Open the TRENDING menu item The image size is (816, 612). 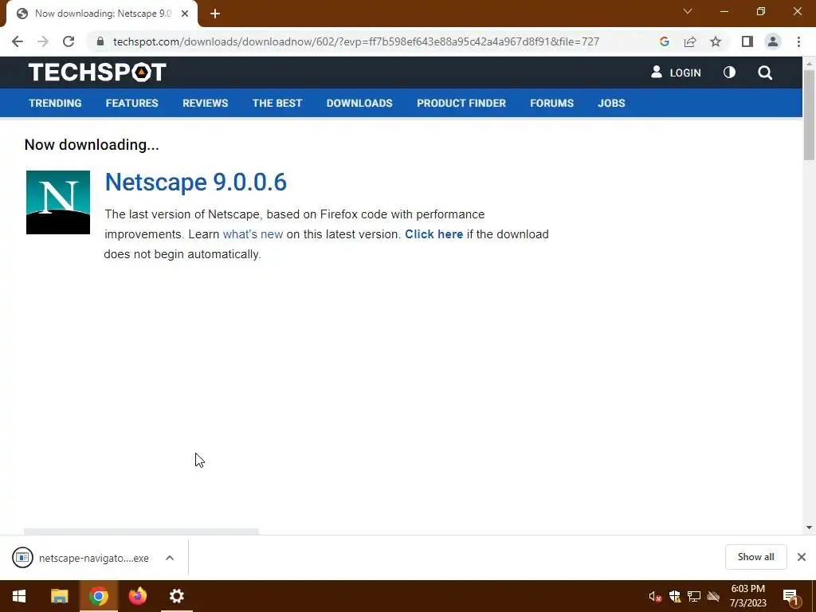click(x=55, y=103)
